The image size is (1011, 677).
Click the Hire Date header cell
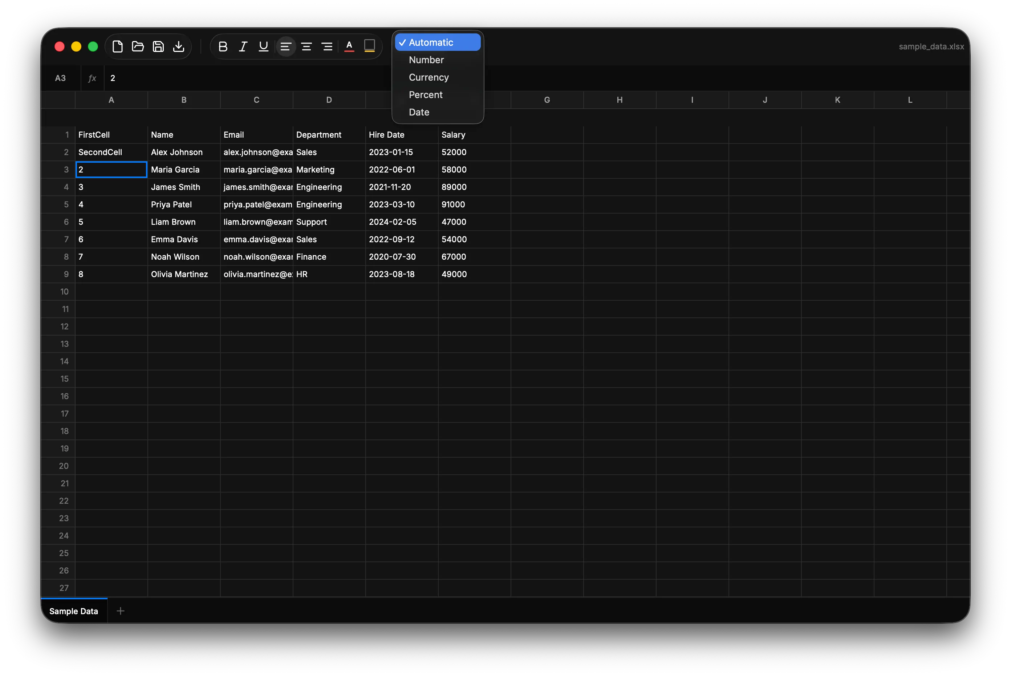click(x=402, y=135)
